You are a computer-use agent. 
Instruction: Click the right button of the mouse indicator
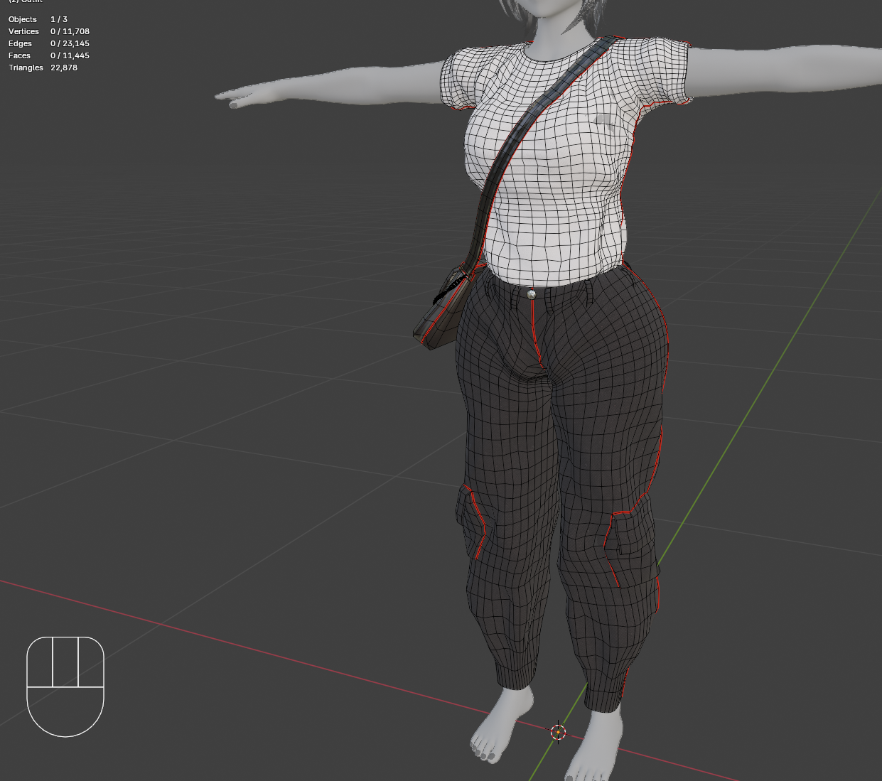91,662
